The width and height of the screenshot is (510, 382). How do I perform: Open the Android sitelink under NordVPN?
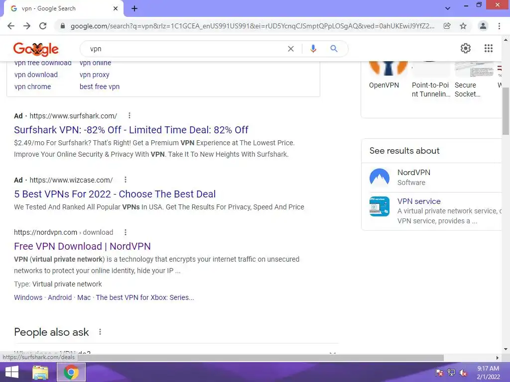click(x=60, y=297)
